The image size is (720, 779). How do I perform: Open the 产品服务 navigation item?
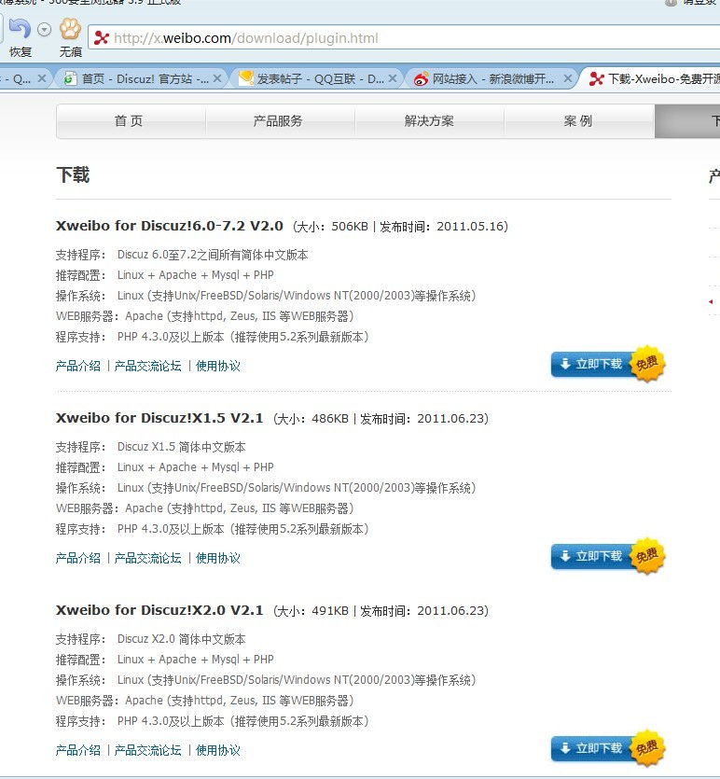click(x=280, y=120)
